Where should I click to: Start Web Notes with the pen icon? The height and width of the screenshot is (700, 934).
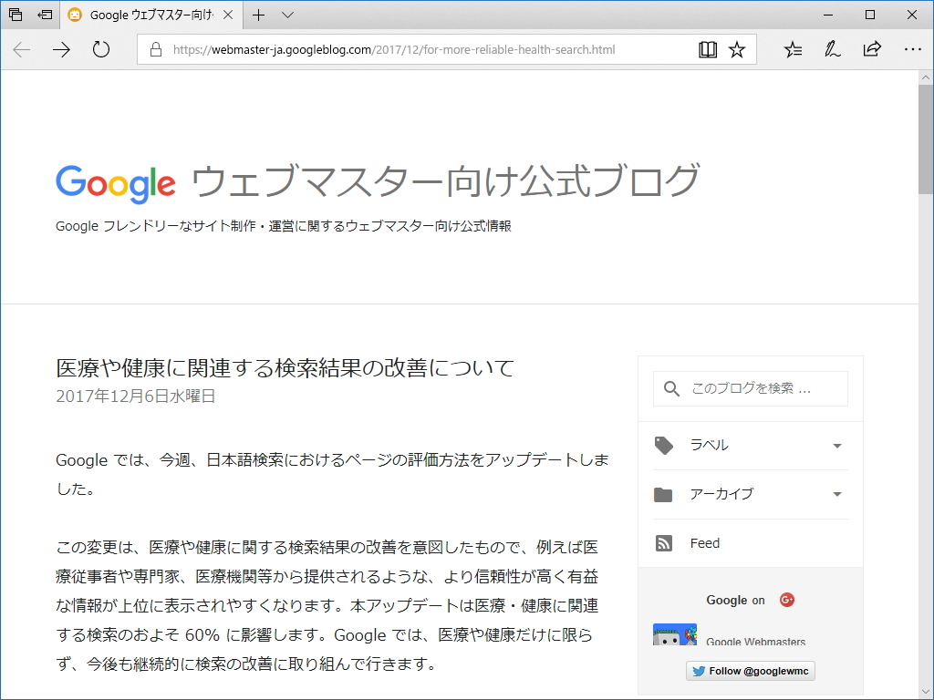point(831,49)
